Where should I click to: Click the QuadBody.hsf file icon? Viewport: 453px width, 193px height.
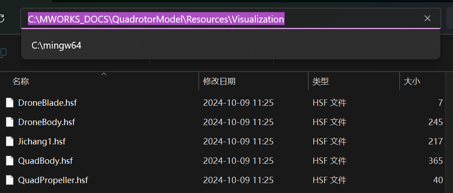pyautogui.click(x=10, y=161)
